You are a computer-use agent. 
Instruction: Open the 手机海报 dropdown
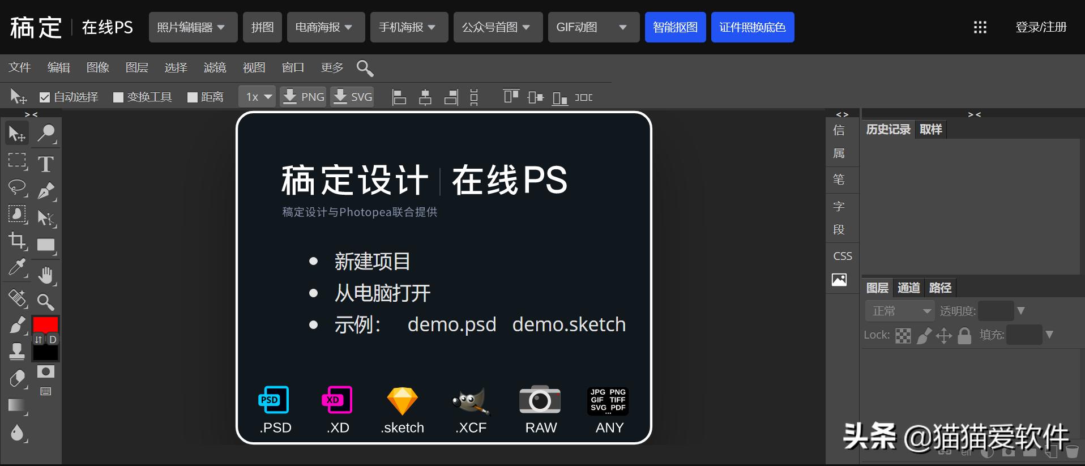[409, 27]
